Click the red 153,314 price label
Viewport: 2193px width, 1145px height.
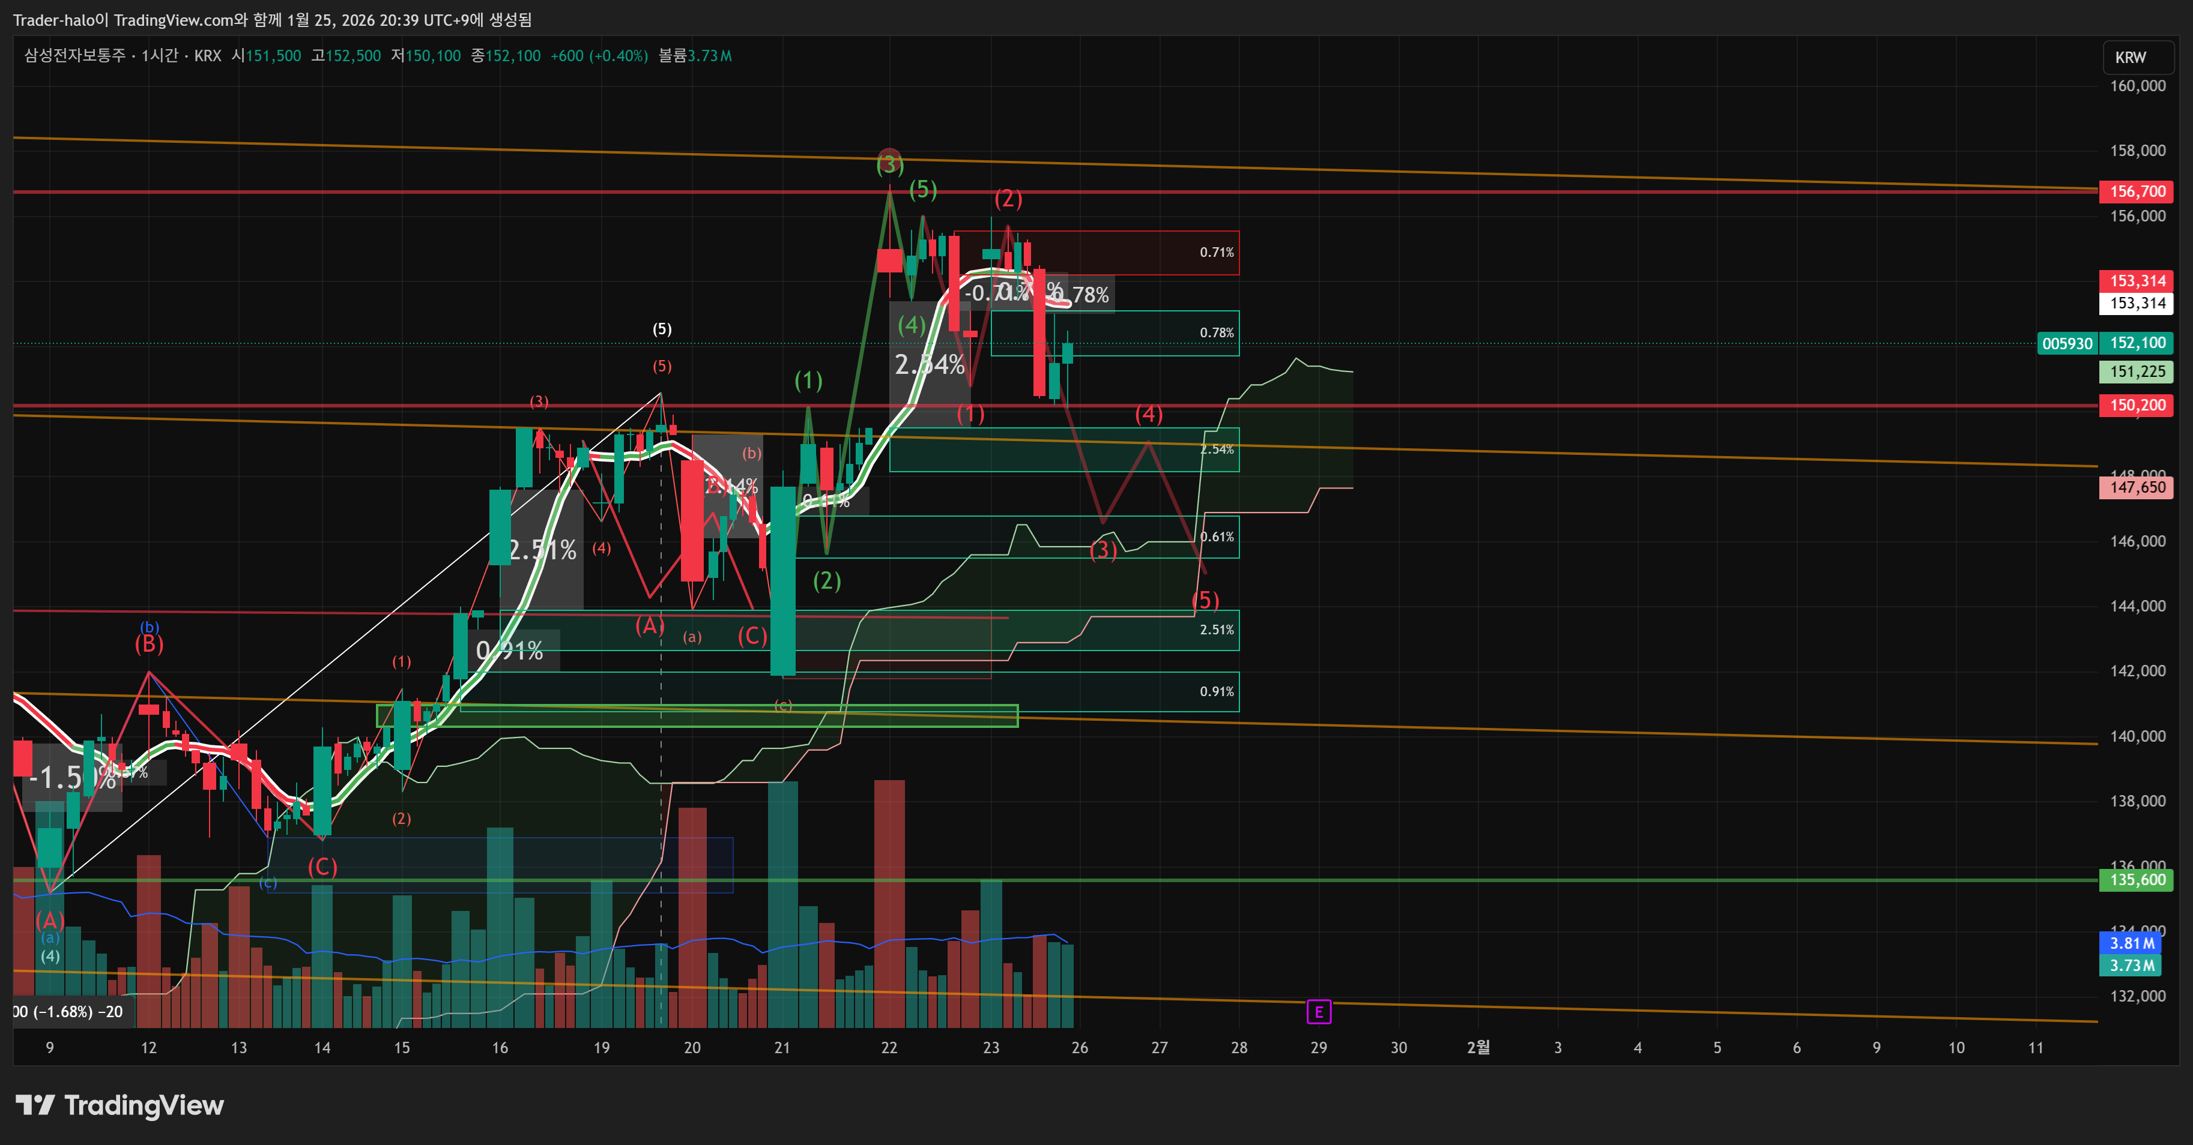(2137, 281)
